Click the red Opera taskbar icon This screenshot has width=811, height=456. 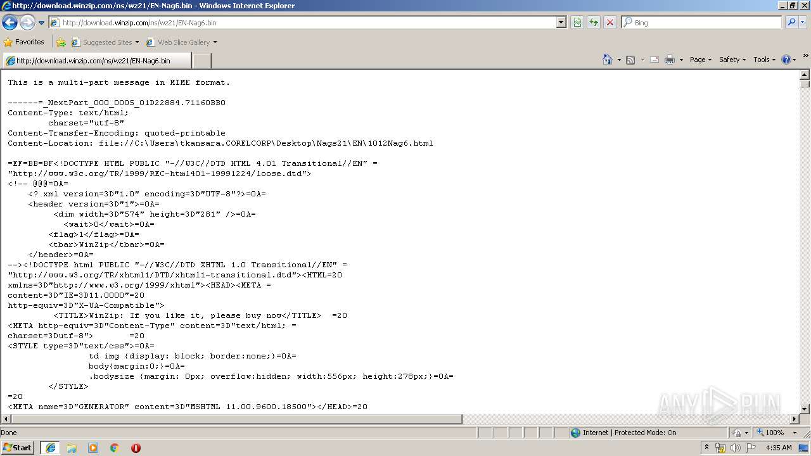[x=136, y=448]
